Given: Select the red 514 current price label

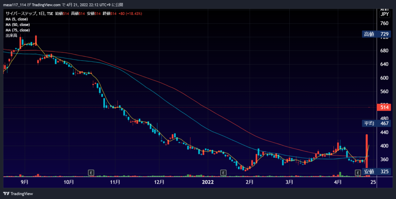Looking at the screenshot, I should pos(384,107).
